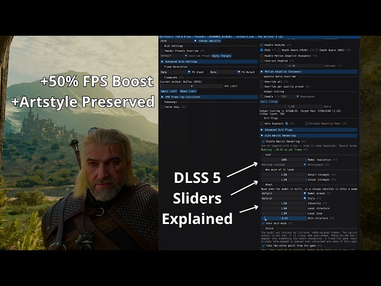
Task: Click the R button next to Auto Exposure
Action: tap(286, 123)
